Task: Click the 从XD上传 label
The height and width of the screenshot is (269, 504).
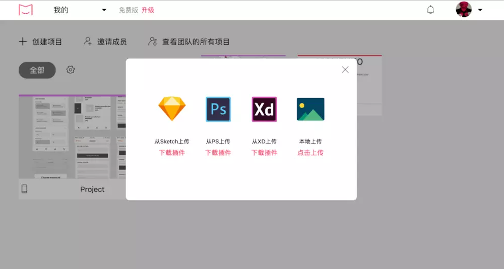Action: pyautogui.click(x=264, y=141)
